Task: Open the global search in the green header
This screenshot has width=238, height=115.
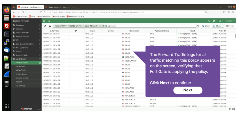Action: point(49,21)
